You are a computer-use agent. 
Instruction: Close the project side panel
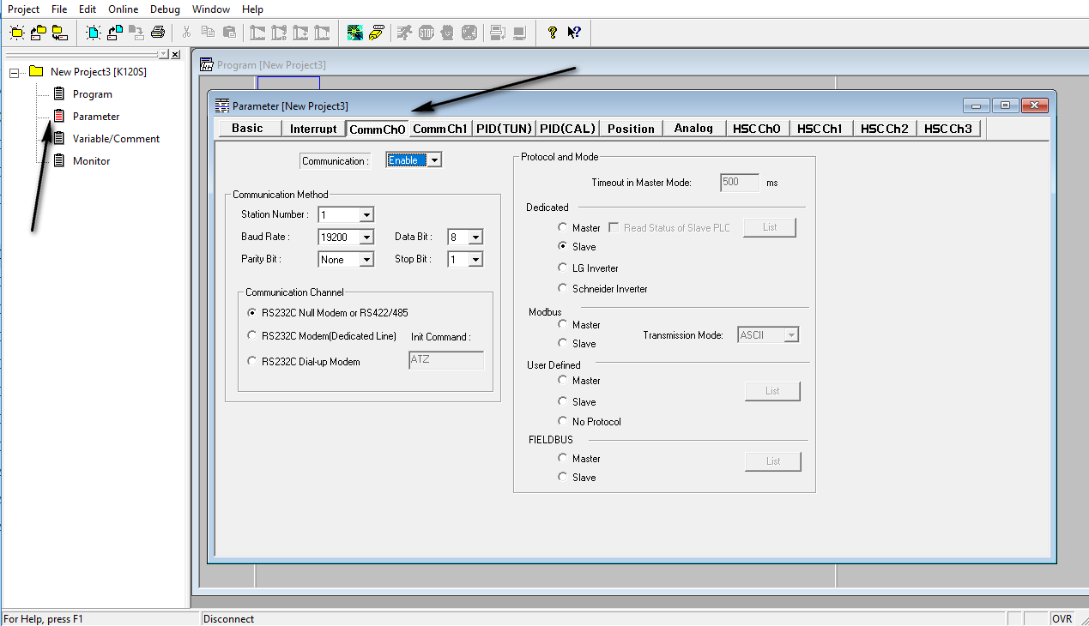[x=176, y=54]
